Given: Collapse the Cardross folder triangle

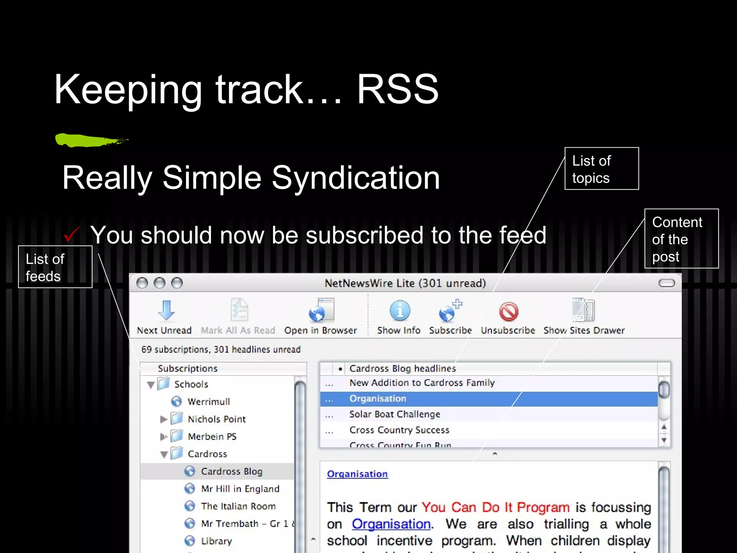Looking at the screenshot, I should (x=164, y=455).
